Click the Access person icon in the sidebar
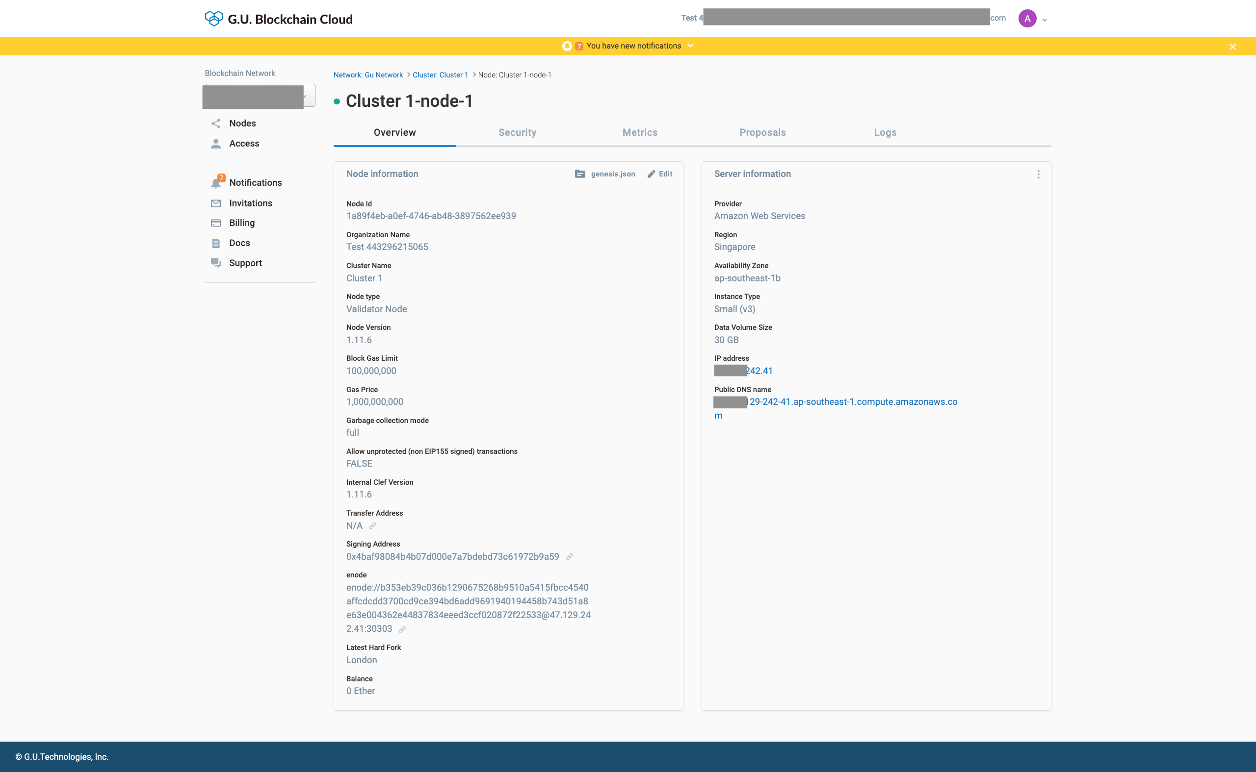Viewport: 1256px width, 772px height. [x=216, y=144]
